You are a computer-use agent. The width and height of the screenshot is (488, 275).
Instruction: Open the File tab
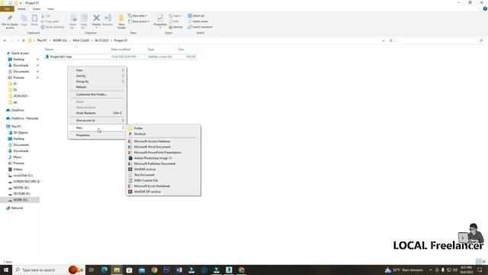[x=7, y=9]
